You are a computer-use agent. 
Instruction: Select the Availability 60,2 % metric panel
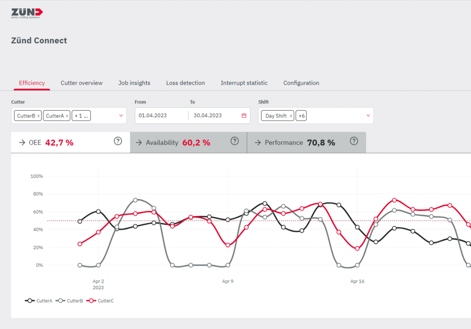point(188,142)
